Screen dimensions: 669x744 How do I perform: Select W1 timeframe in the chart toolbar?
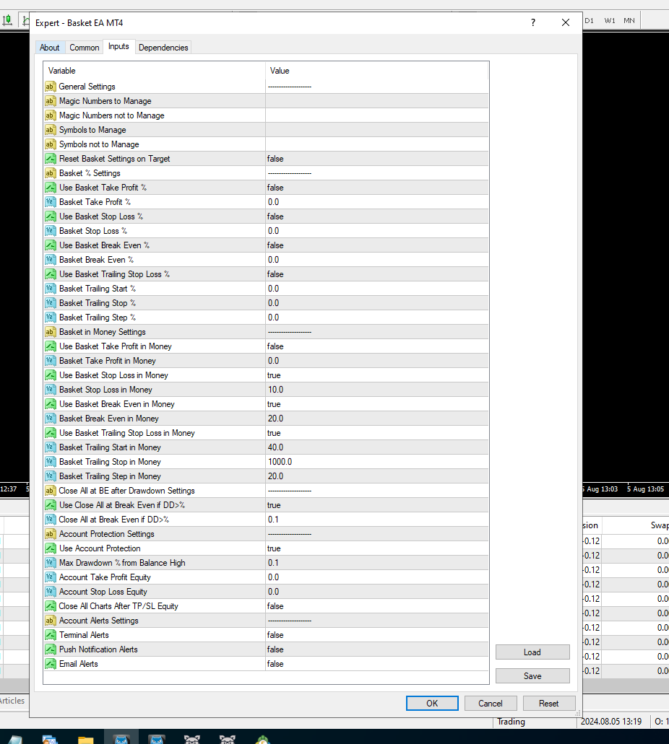click(610, 20)
